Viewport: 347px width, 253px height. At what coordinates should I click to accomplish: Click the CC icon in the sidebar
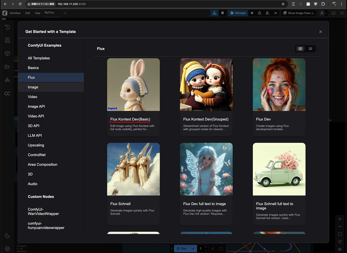coord(7,93)
